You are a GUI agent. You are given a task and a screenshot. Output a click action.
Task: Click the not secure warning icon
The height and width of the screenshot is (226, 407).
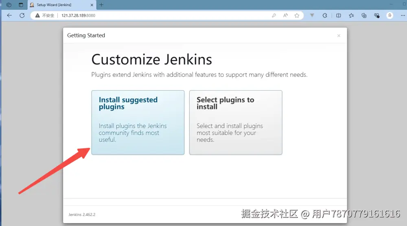pyautogui.click(x=37, y=15)
